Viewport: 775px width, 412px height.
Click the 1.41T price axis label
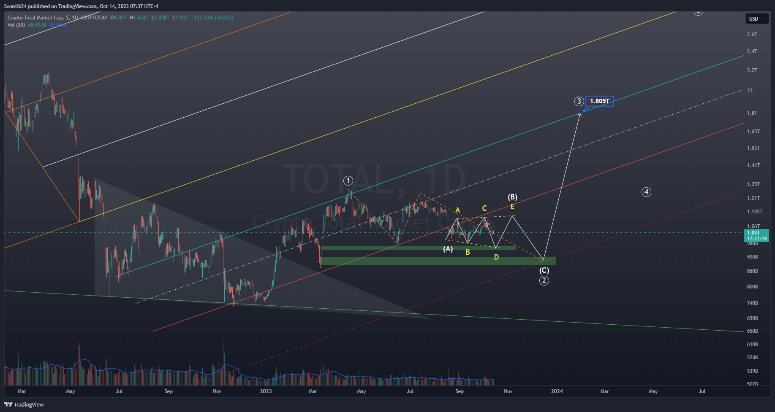tap(753, 165)
